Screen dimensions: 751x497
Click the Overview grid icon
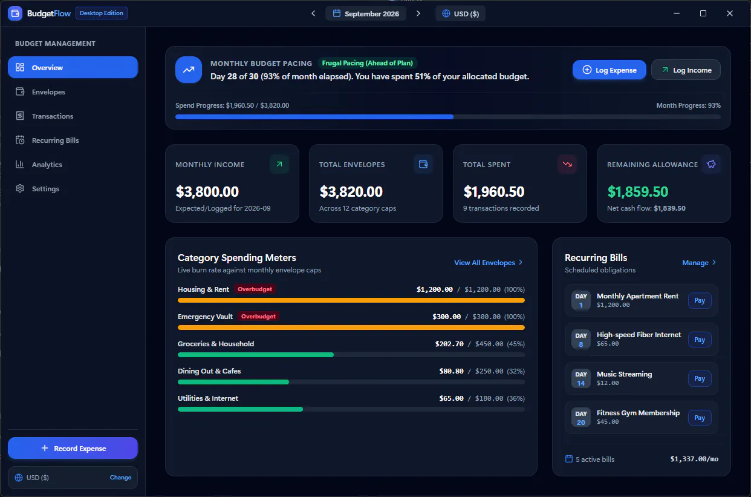(x=20, y=67)
